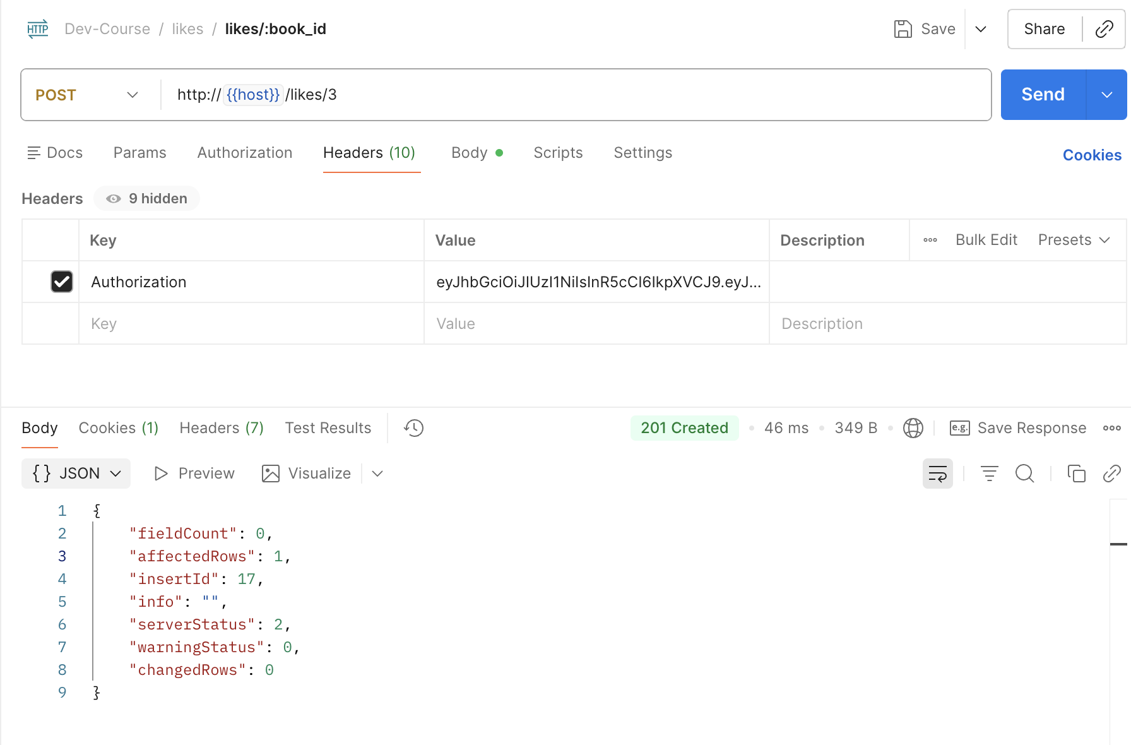Switch to the request Body tab
1131x745 pixels.
[x=470, y=153]
